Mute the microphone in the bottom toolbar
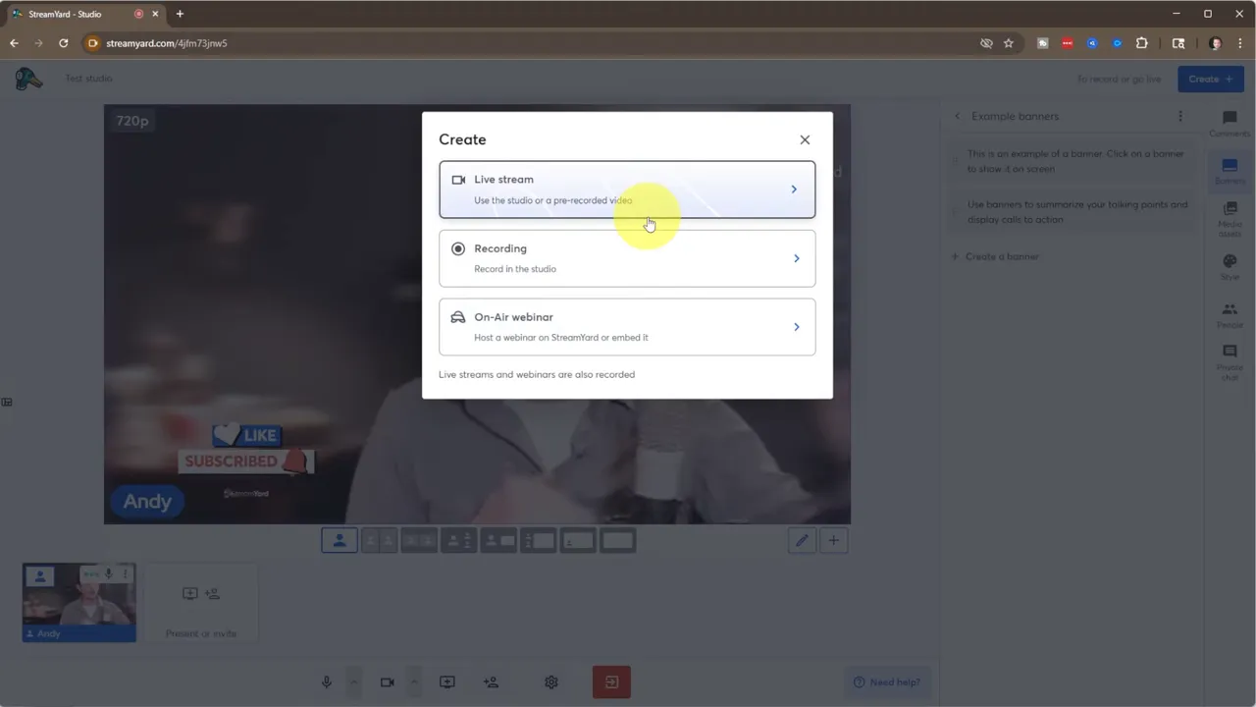Viewport: 1256px width, 707px height. pos(326,681)
